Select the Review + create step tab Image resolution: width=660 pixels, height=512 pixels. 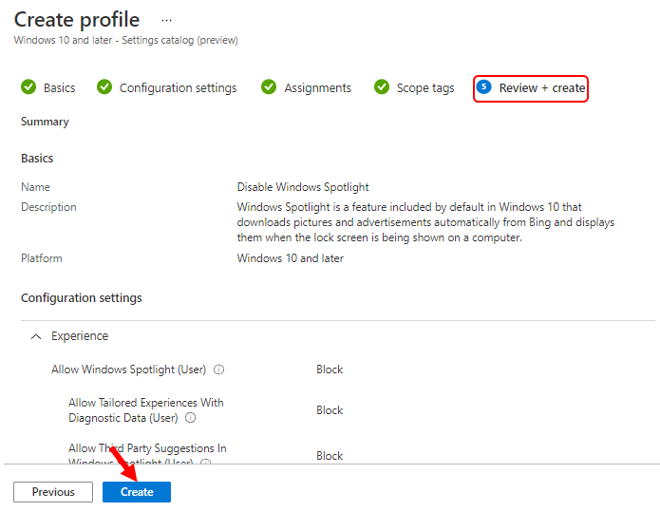[531, 88]
